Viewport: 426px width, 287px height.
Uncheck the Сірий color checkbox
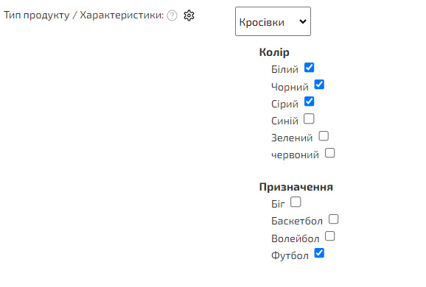click(309, 102)
